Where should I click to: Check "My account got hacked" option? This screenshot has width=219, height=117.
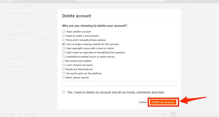click(x=64, y=61)
